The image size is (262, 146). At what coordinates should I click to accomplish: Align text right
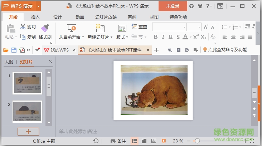[242, 37]
